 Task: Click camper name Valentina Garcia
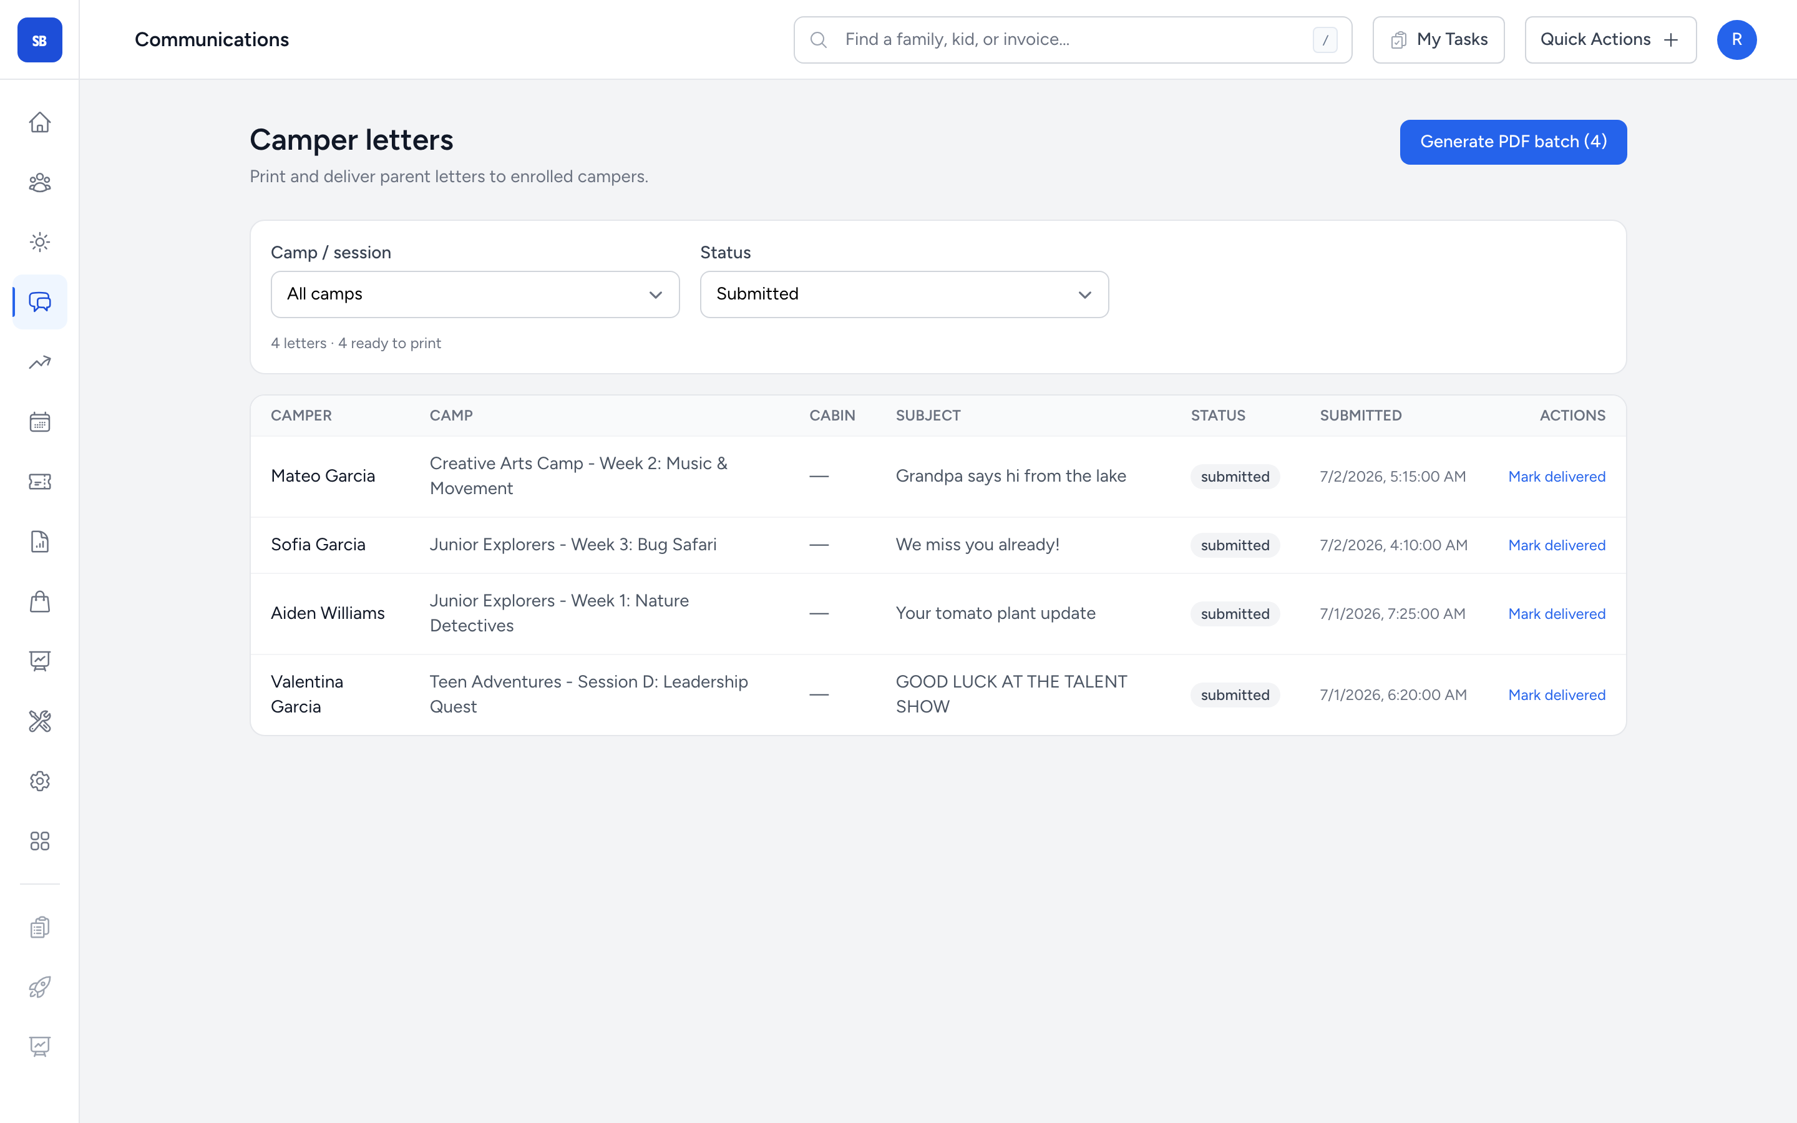pos(307,694)
